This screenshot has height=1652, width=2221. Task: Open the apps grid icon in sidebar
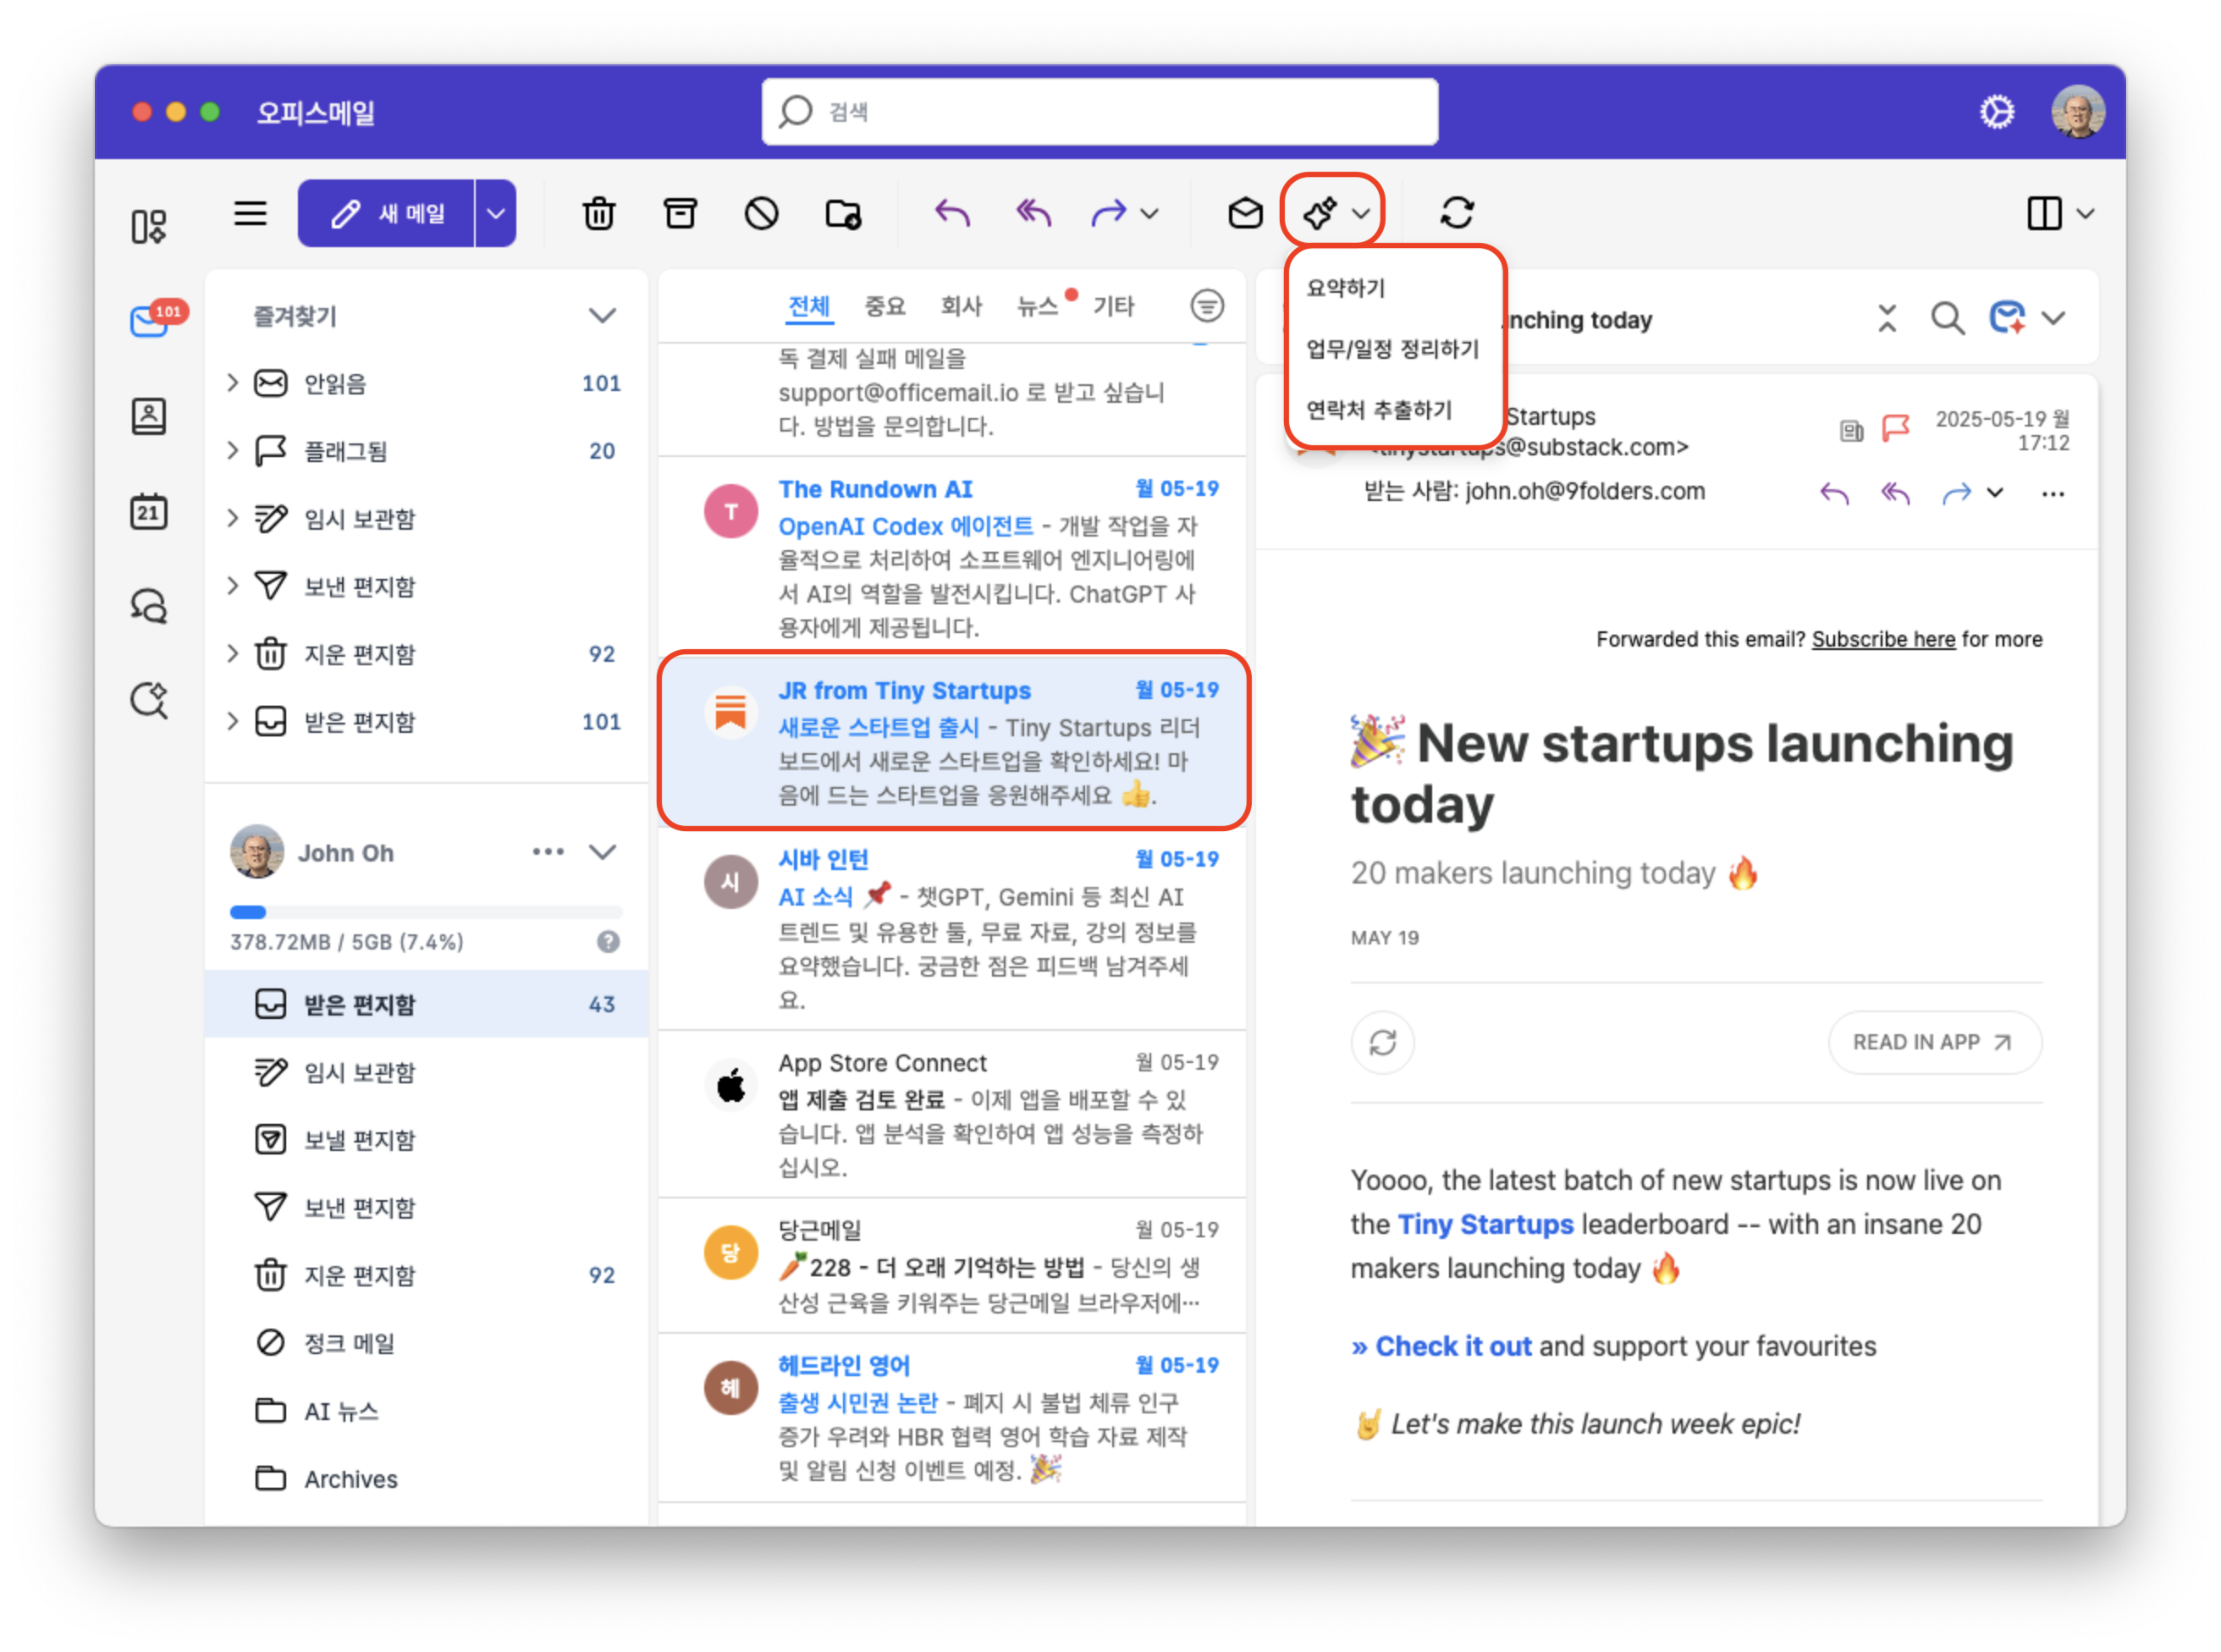(x=149, y=226)
